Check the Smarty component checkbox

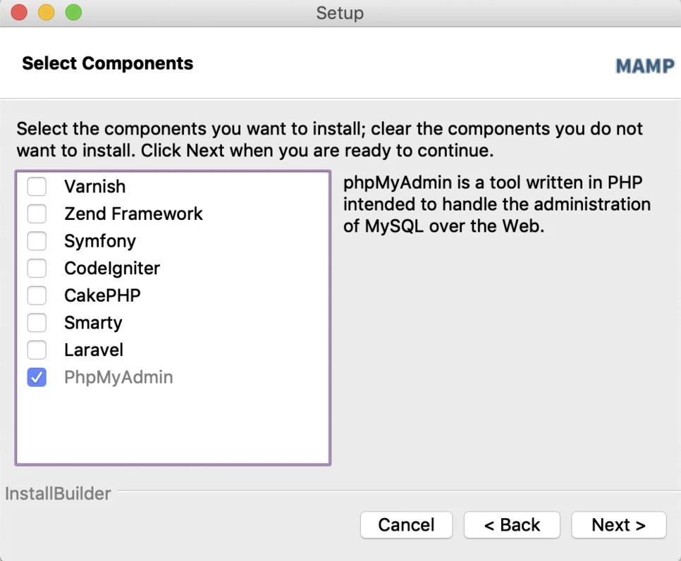point(37,323)
